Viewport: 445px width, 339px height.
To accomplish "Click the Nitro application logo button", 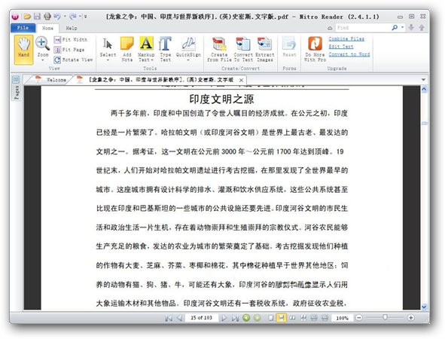I will coord(15,17).
